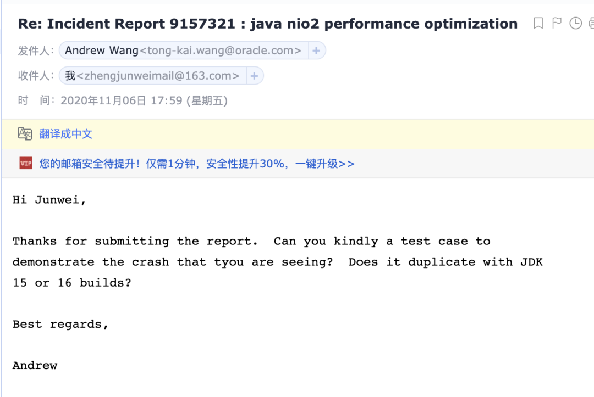Click the Andrew signature text
Image resolution: width=594 pixels, height=397 pixels.
(x=35, y=365)
